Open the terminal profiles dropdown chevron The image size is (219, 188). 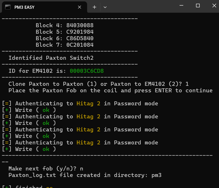(105, 7)
